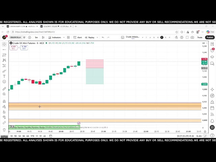Viewport: 216px width, 162px height.
Task: Open the object tree layers icon
Action: tap(212, 57)
